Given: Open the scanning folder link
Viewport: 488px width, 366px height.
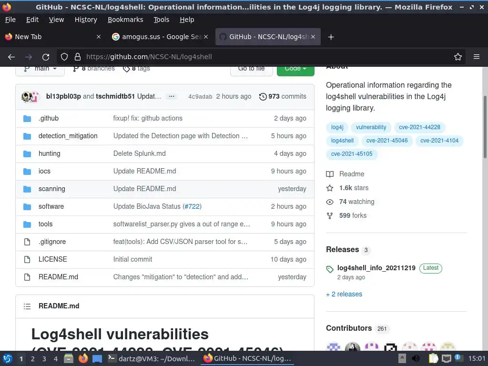Looking at the screenshot, I should point(51,189).
